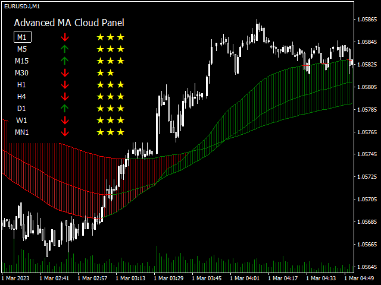381x285 pixels.
Task: Click the green up arrow for D1
Action: pos(65,108)
